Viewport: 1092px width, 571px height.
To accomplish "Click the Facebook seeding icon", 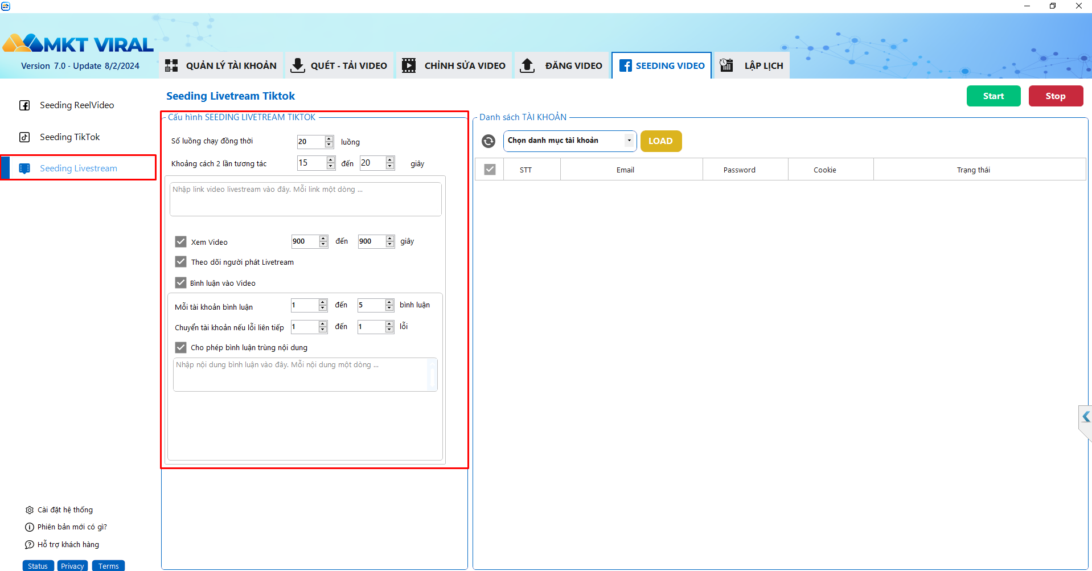I will (625, 65).
